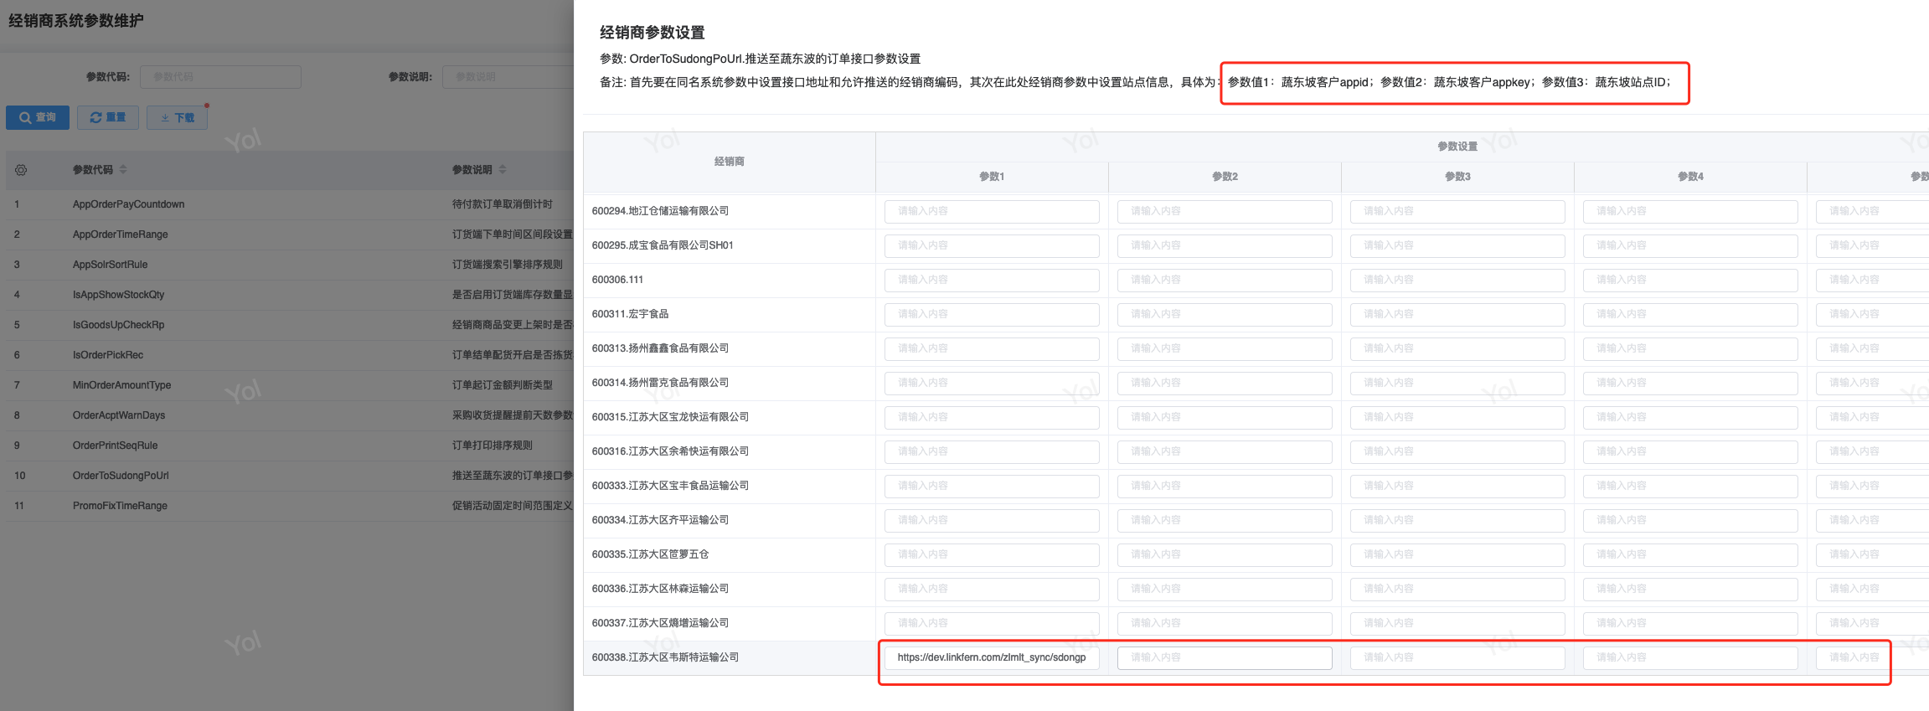Click the 参数4 column header
Image resolution: width=1929 pixels, height=711 pixels.
pos(1690,177)
